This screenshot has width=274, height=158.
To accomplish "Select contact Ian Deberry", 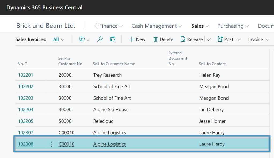I will (x=211, y=109).
